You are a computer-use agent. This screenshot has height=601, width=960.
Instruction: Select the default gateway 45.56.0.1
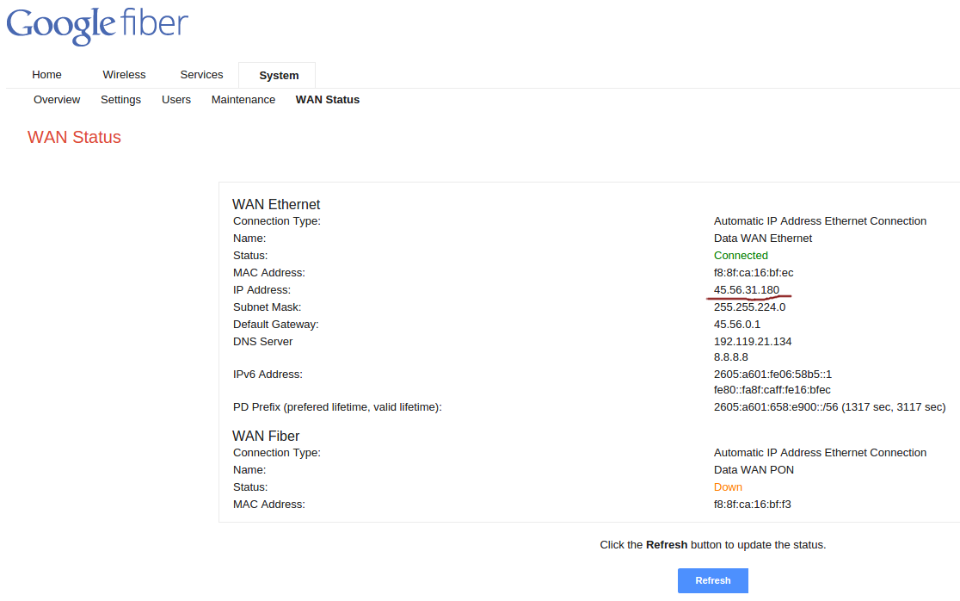[737, 324]
